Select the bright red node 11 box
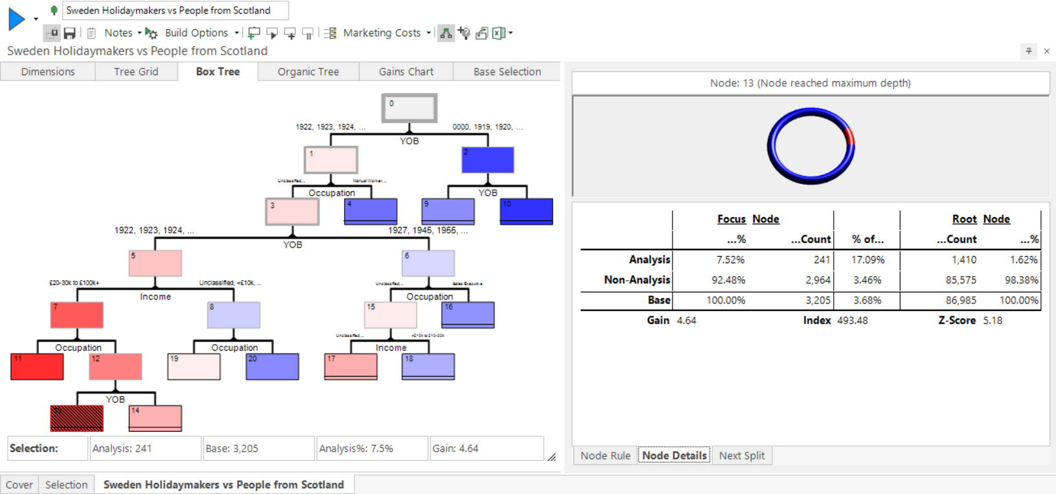The image size is (1056, 494). [37, 367]
